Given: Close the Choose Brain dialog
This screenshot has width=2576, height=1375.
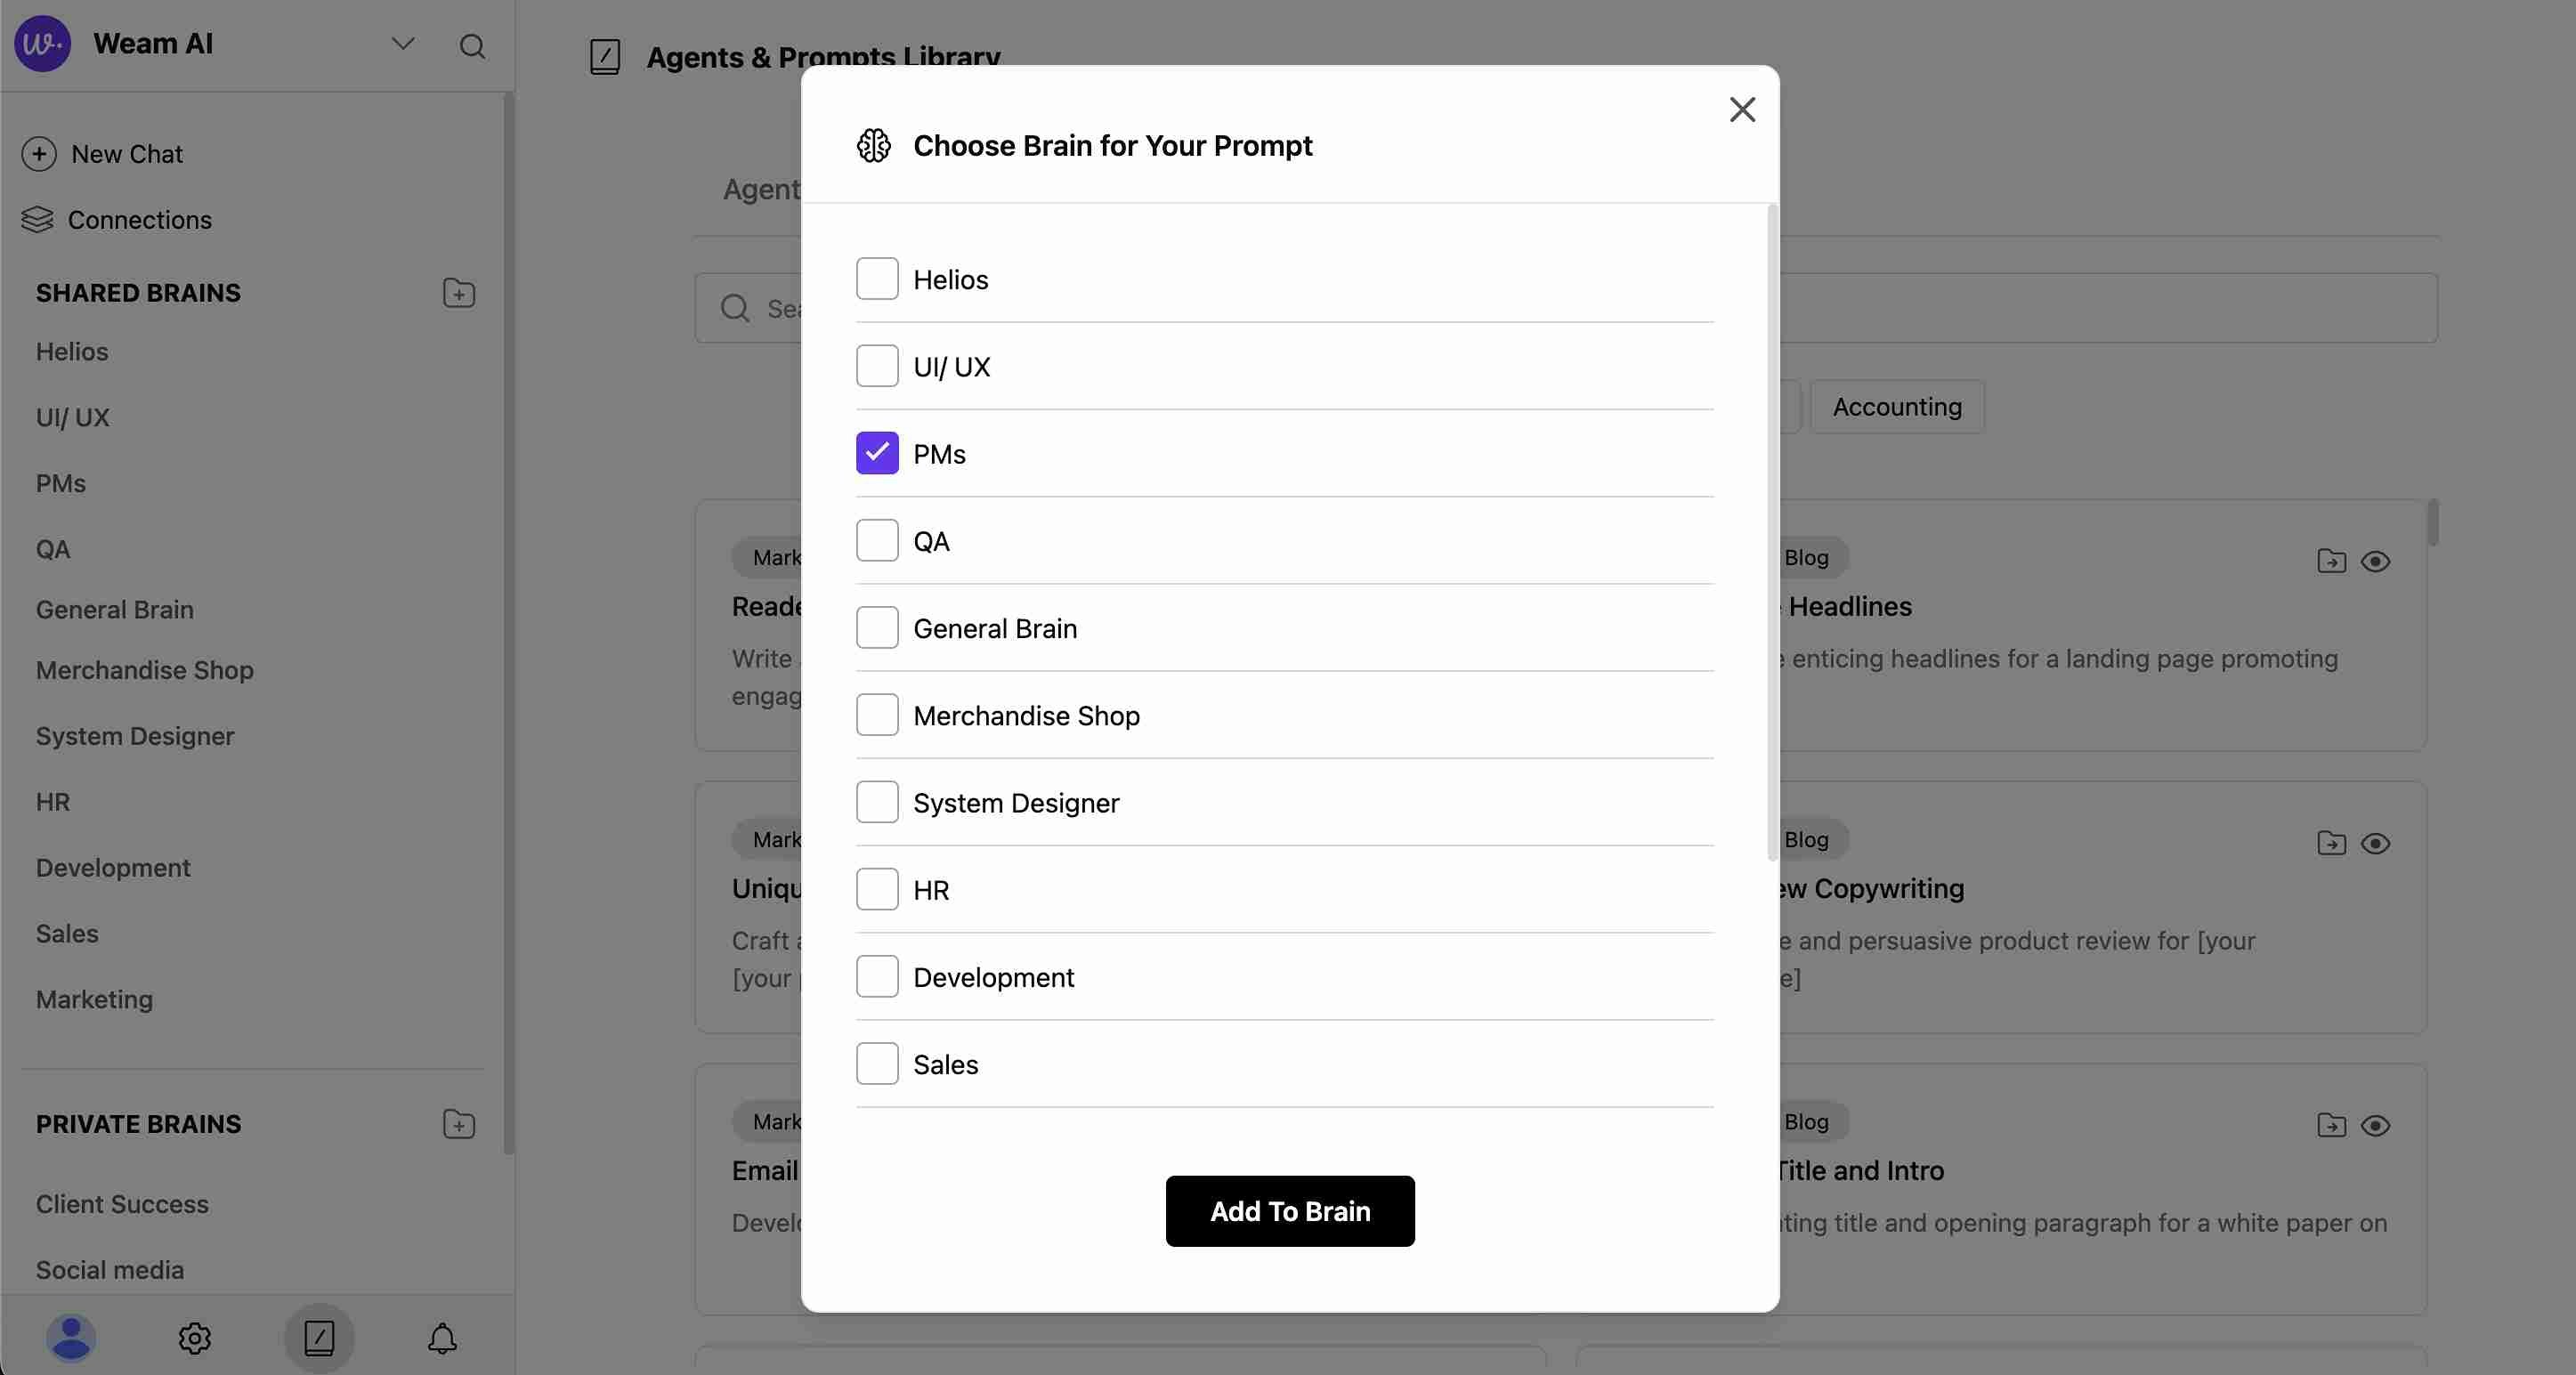Looking at the screenshot, I should pyautogui.click(x=1742, y=110).
